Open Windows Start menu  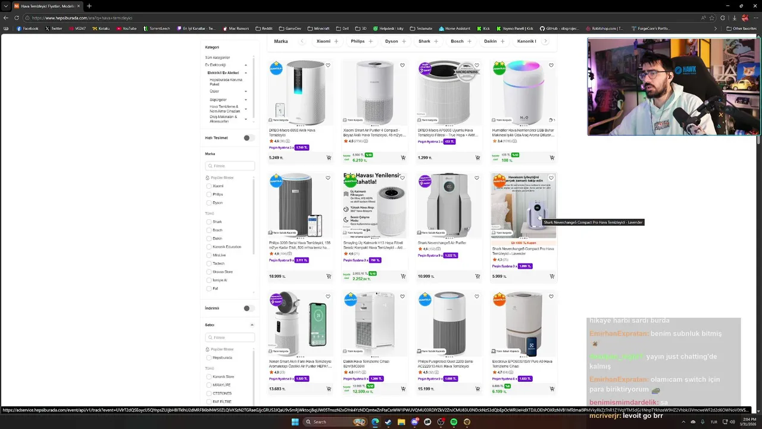295,422
